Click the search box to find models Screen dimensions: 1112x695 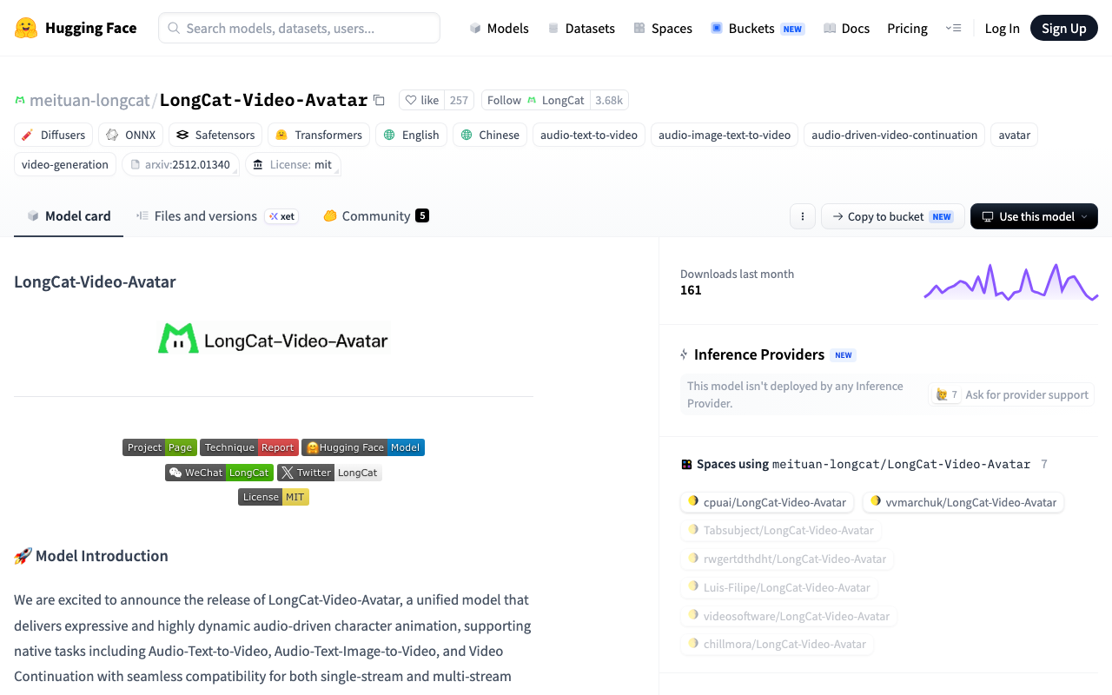pyautogui.click(x=299, y=28)
